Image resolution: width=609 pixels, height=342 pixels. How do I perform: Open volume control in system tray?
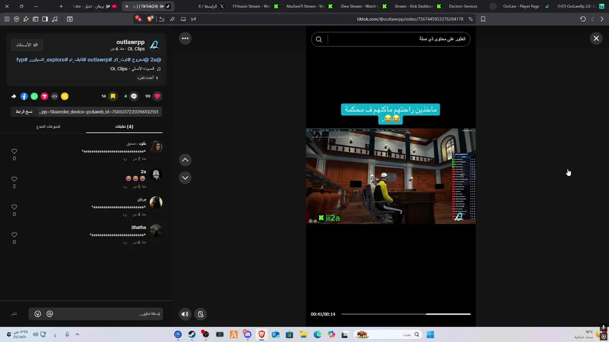click(x=35, y=334)
